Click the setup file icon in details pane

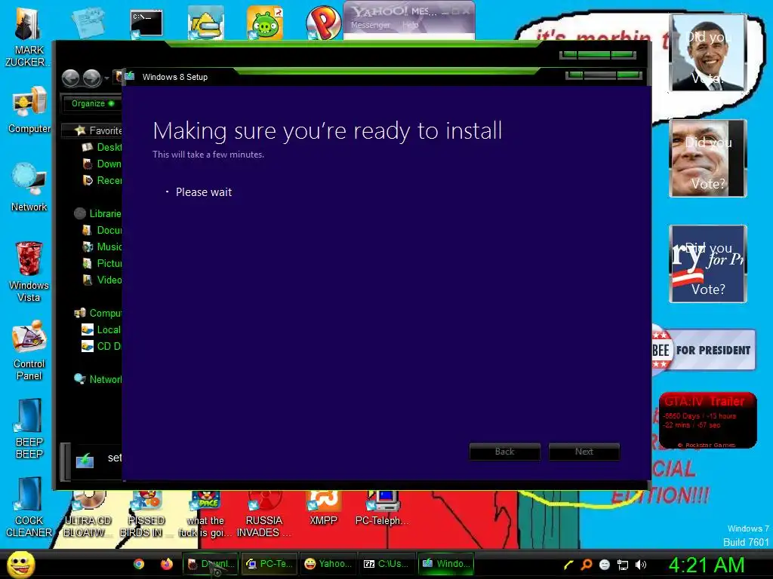[x=85, y=461]
